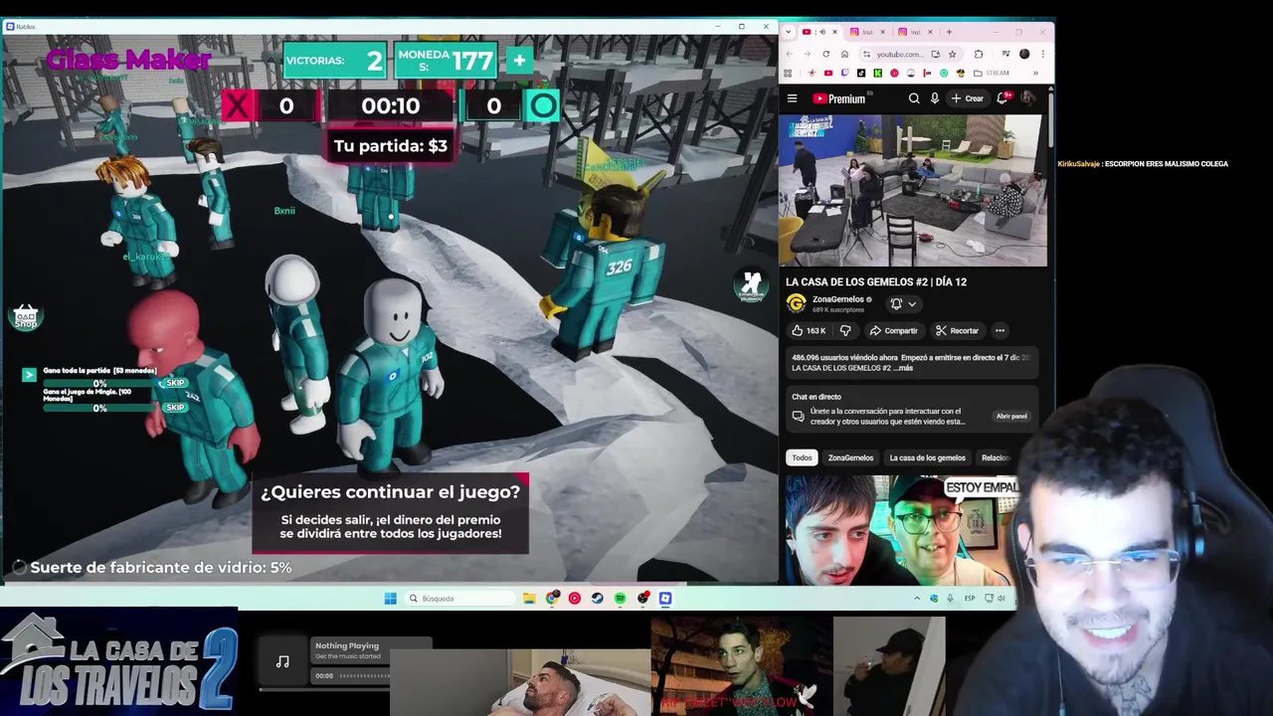This screenshot has width=1273, height=716.
Task: Click Recortar clip button
Action: (957, 330)
